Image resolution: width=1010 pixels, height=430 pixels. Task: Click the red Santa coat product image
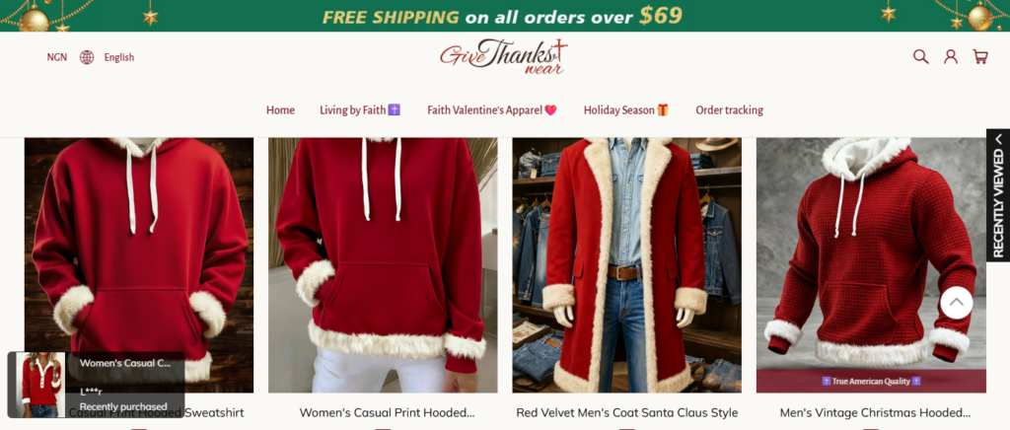(626, 264)
